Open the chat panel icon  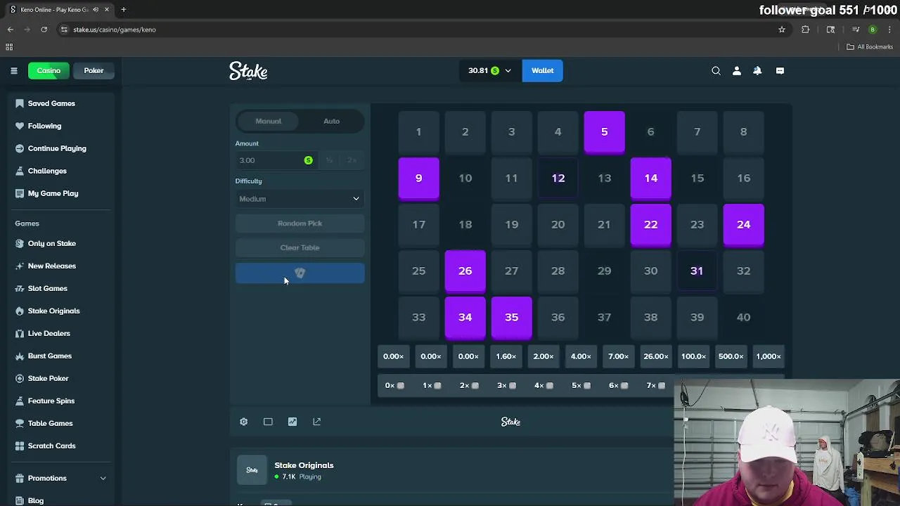[780, 70]
